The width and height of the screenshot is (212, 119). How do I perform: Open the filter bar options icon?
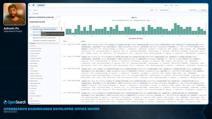click(29, 14)
